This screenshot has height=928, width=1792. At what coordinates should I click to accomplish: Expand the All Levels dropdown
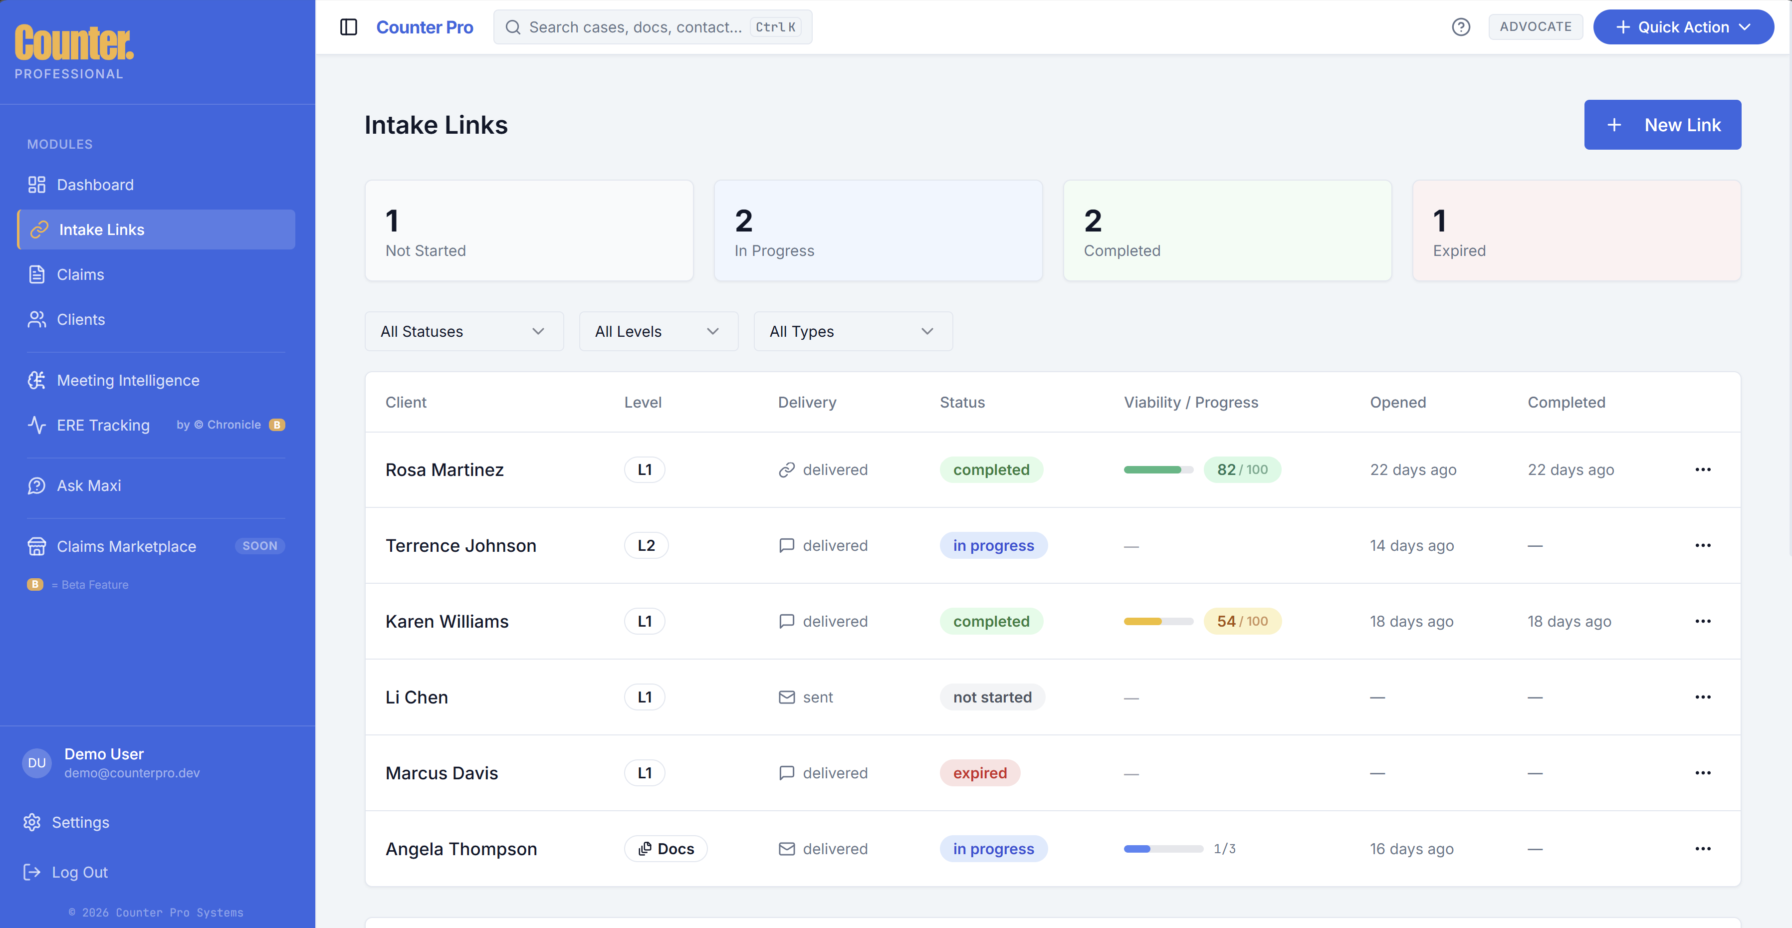click(x=658, y=331)
